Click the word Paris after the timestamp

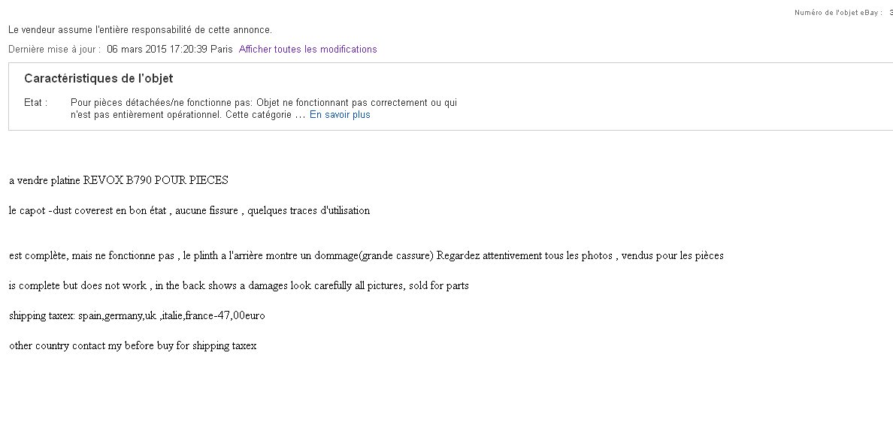tap(222, 50)
